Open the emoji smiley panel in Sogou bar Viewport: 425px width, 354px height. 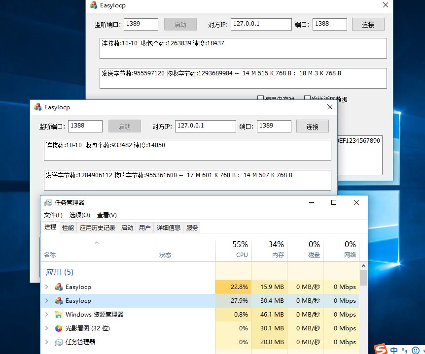pos(415,350)
